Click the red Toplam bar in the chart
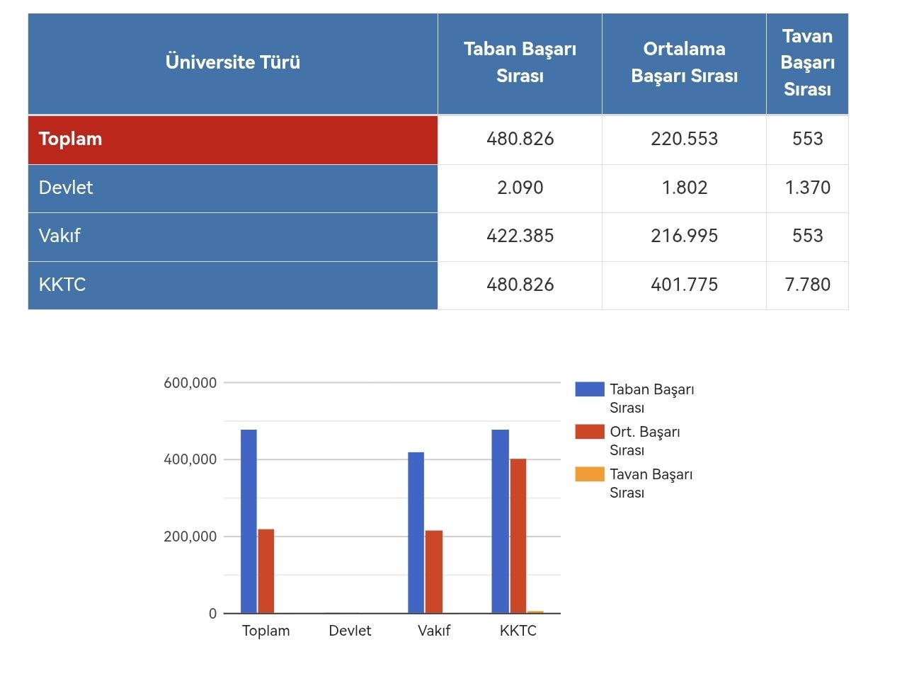Viewport: 902px width, 693px height. [x=266, y=571]
